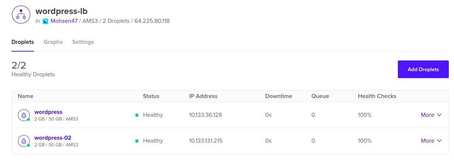Click the Name column header

pos(25,96)
